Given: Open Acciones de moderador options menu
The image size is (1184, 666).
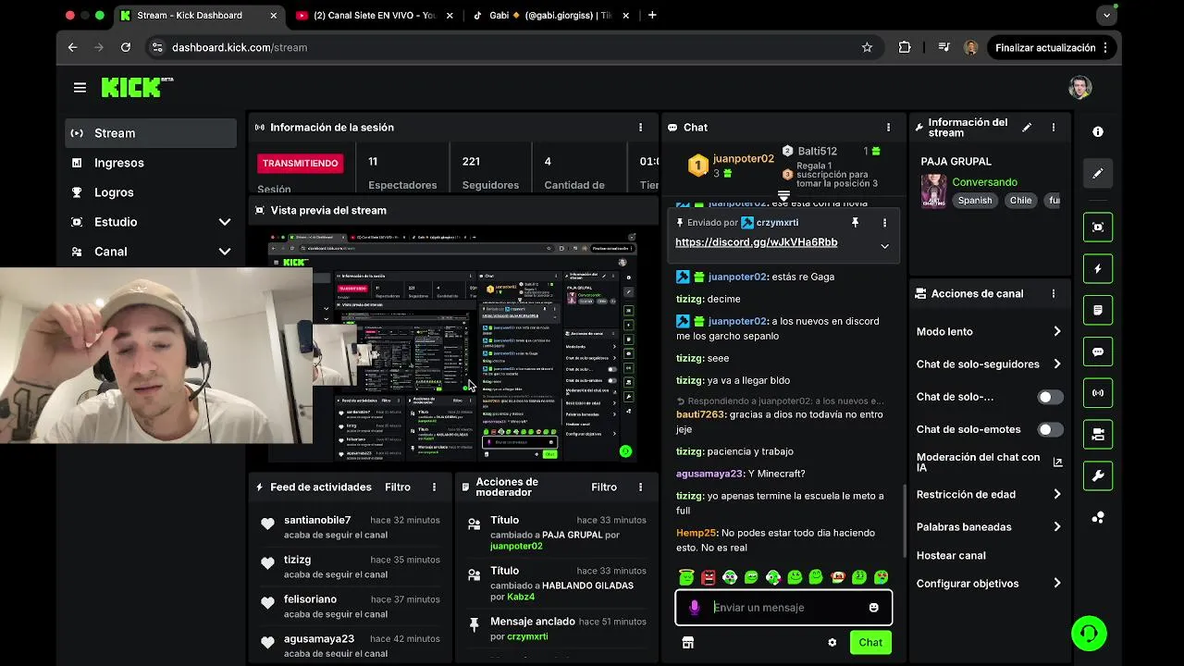Looking at the screenshot, I should [x=640, y=487].
